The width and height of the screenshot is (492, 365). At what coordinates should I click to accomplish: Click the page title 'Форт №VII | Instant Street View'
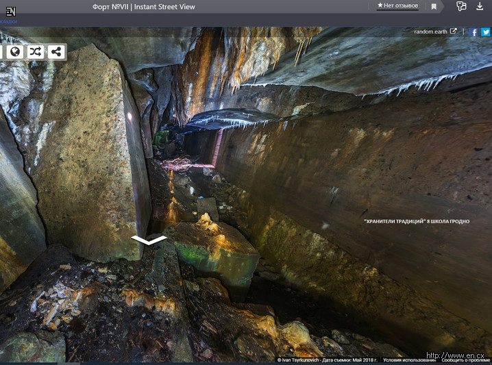tap(143, 6)
